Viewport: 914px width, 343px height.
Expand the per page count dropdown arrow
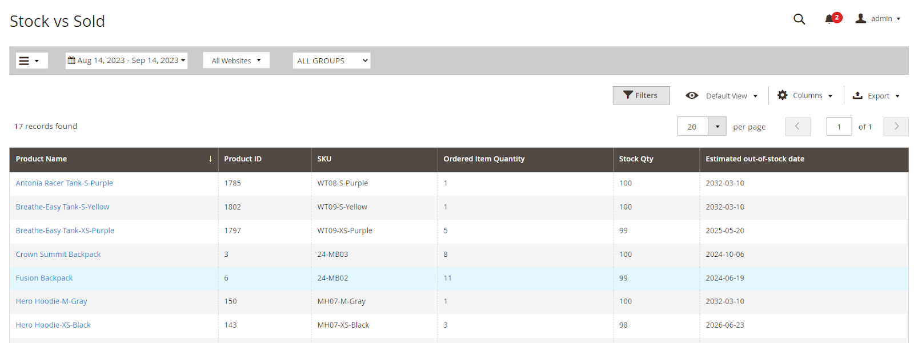click(x=717, y=127)
